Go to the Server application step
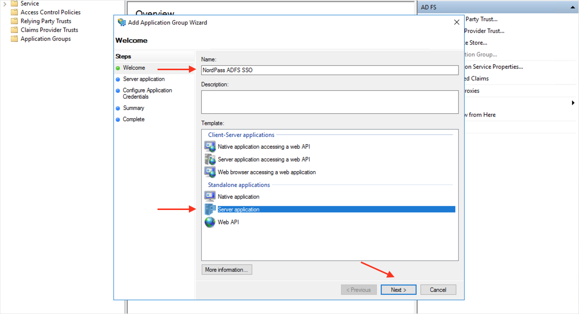Viewport: 579px width, 314px height. pyautogui.click(x=144, y=79)
